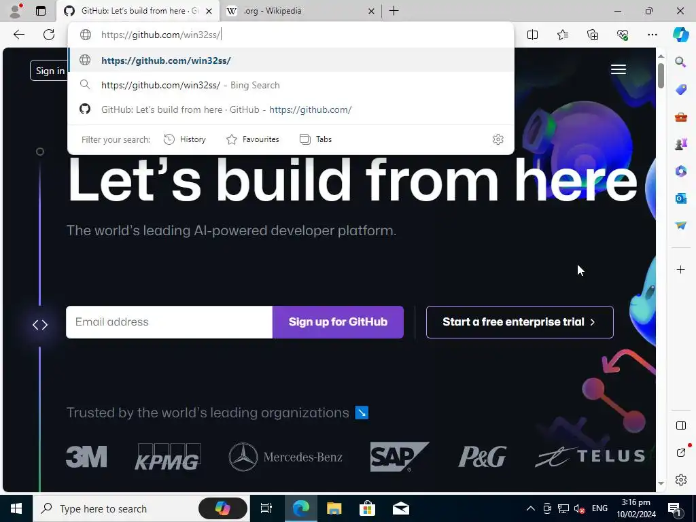
Task: Open the clock showing 3:16 pm
Action: 636,508
